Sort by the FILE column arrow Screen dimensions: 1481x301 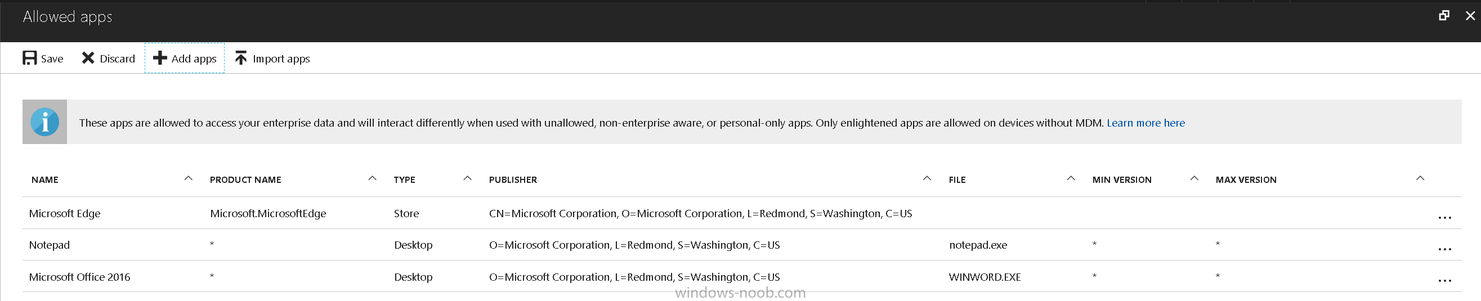1071,179
